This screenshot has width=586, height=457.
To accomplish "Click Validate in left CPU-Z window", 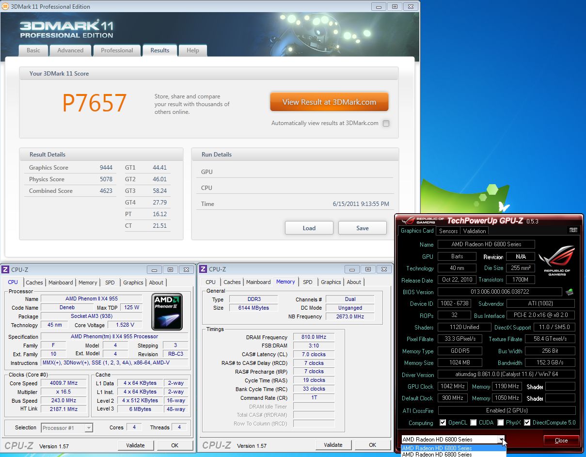I will click(x=135, y=445).
